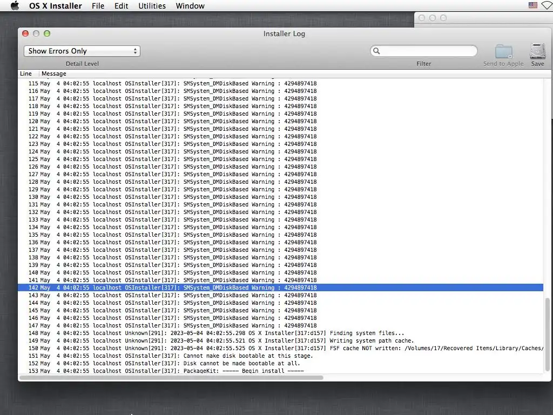Open the Edit menu
The image size is (553, 415).
(121, 6)
